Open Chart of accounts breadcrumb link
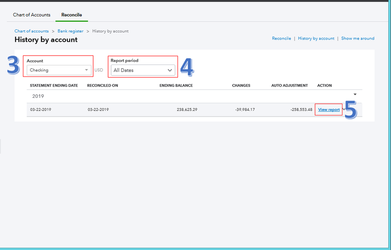 (x=31, y=31)
